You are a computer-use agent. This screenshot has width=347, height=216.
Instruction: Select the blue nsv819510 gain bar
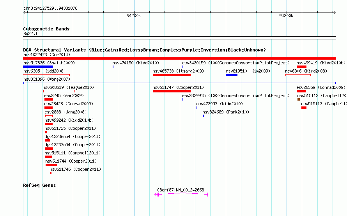(x=232, y=75)
